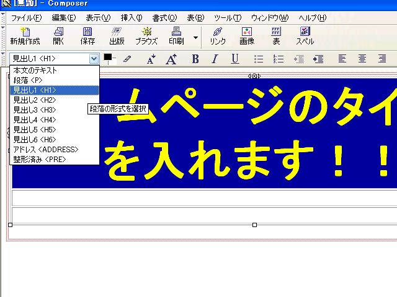The width and height of the screenshot is (397, 297).
Task: Save the page using the 保存 icon
Action: coord(87,37)
